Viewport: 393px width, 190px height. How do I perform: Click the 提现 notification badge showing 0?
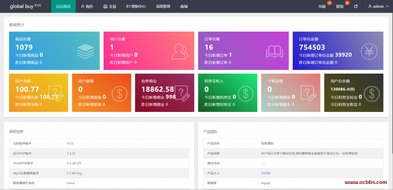tap(347, 3)
